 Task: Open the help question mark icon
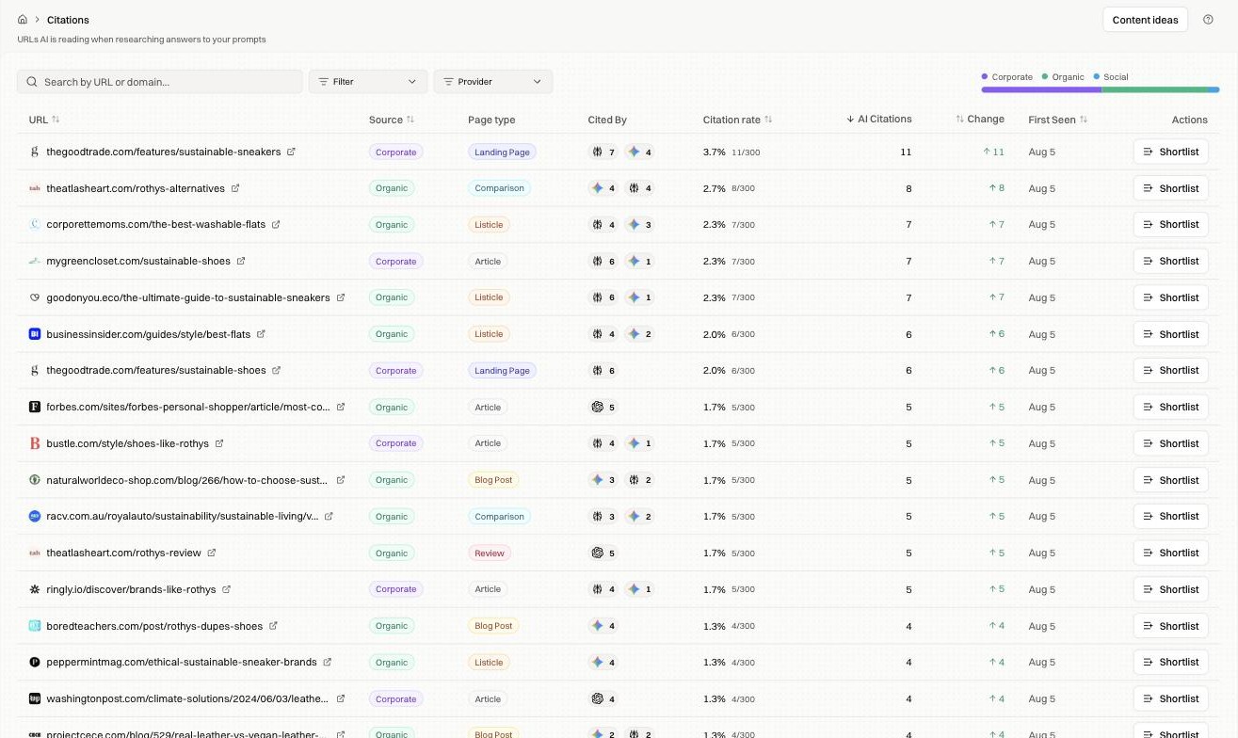click(x=1209, y=20)
